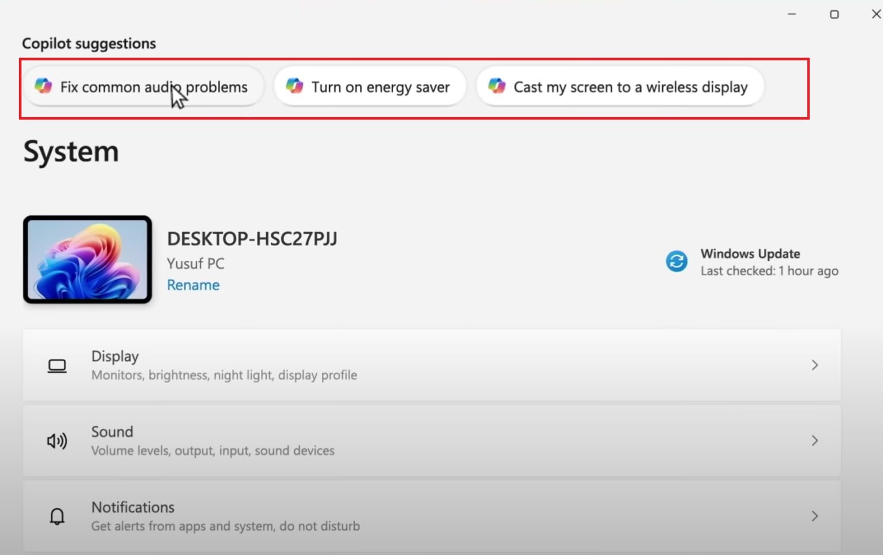Click the Copilot icon beside Turn on energy saver
The height and width of the screenshot is (555, 883).
pyautogui.click(x=294, y=86)
